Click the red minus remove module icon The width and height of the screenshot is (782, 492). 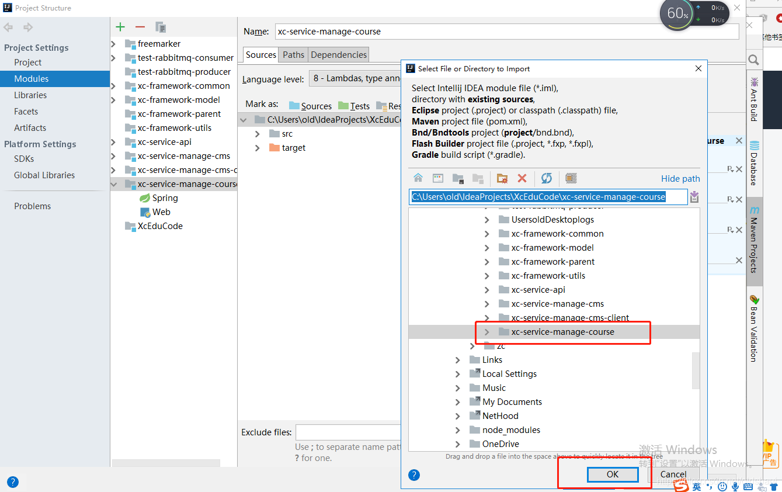140,27
